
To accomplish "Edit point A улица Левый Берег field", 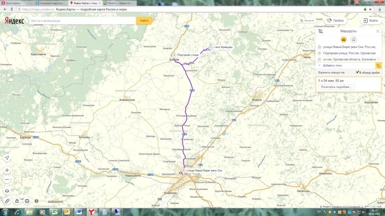I will (x=349, y=47).
